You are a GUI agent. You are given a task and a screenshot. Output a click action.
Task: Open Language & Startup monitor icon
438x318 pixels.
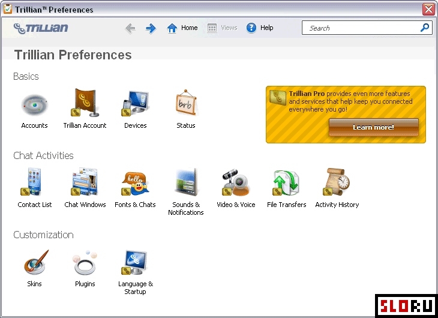(134, 262)
